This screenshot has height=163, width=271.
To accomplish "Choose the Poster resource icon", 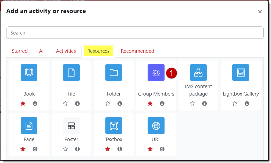I will point(72,126).
